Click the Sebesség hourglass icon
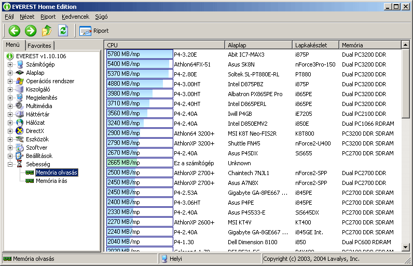The image size is (413, 266). [x=20, y=164]
